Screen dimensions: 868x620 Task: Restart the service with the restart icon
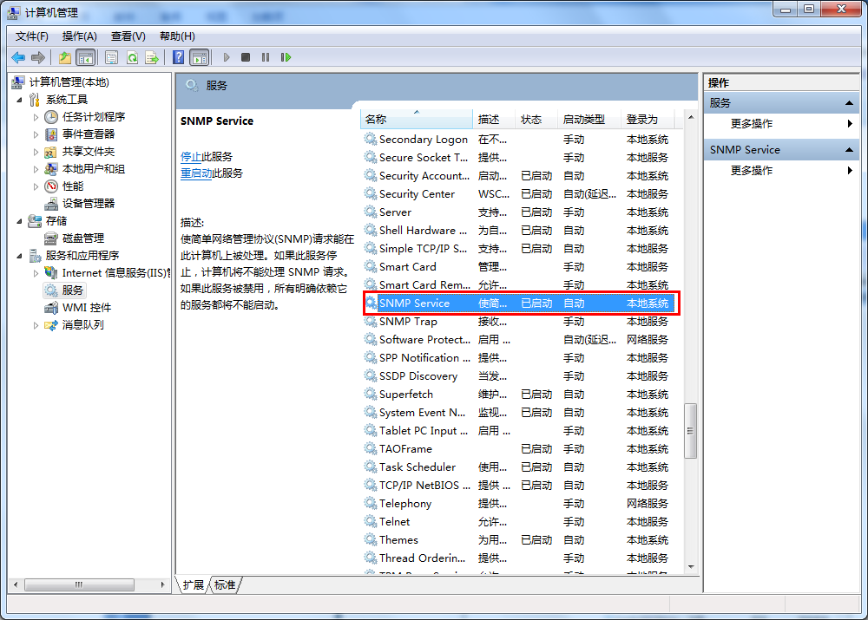click(x=286, y=57)
